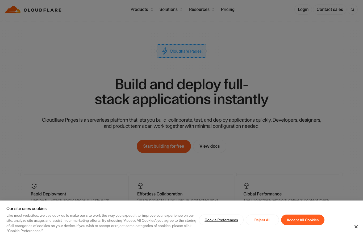Click the 'Rapid Deployment' heading
The height and width of the screenshot is (239, 363).
click(x=48, y=194)
